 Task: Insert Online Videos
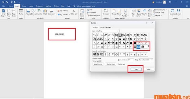[x=82, y=13]
